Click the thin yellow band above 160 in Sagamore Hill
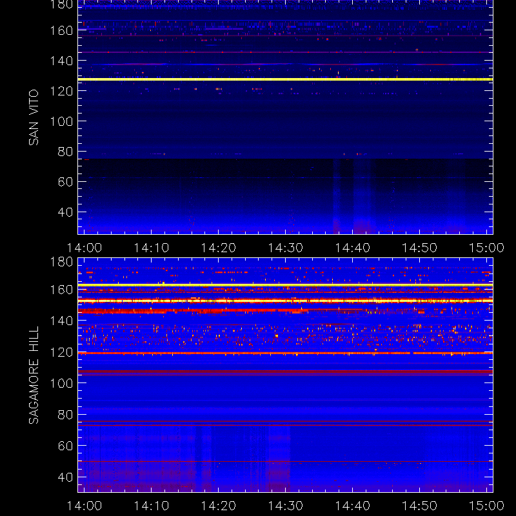Image resolution: width=516 pixels, height=516 pixels. (285, 285)
